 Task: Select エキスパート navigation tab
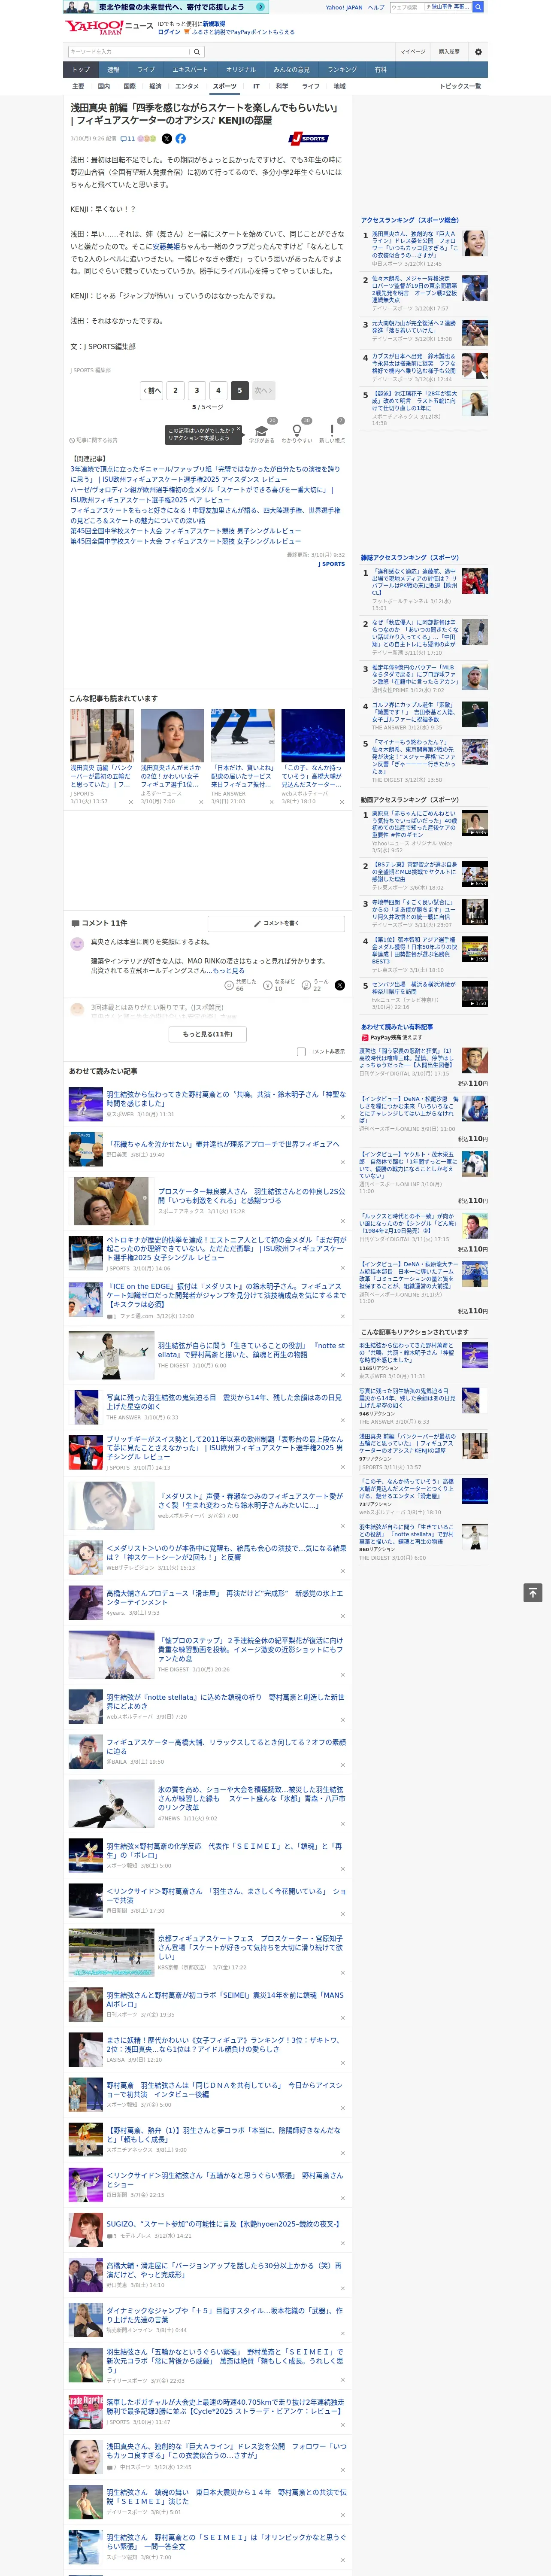pyautogui.click(x=190, y=70)
